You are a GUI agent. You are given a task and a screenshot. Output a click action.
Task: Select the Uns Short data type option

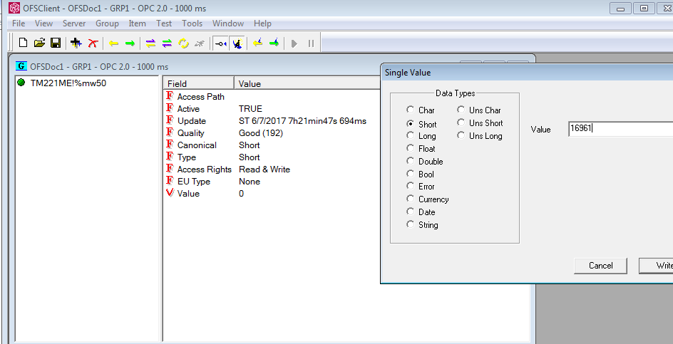point(461,123)
